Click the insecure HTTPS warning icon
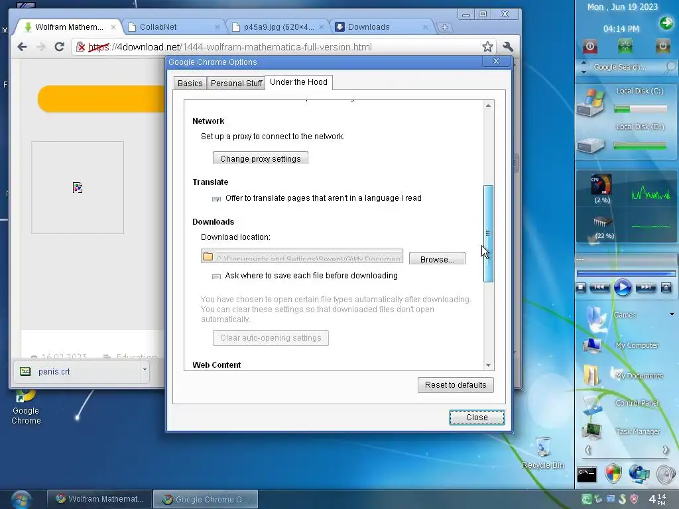The height and width of the screenshot is (509, 679). pos(80,47)
